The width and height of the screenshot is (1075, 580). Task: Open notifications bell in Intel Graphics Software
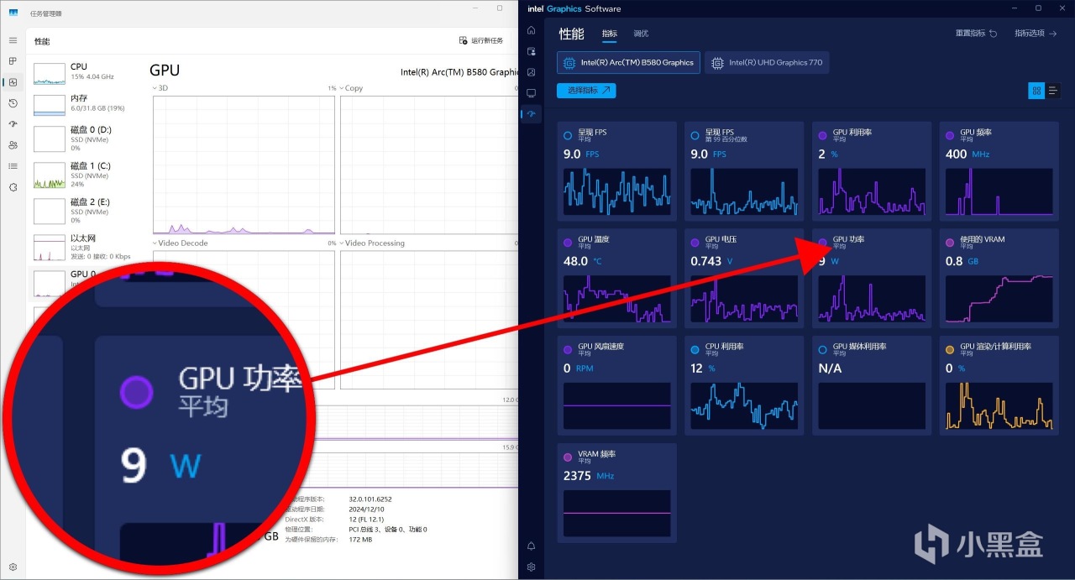coord(531,546)
